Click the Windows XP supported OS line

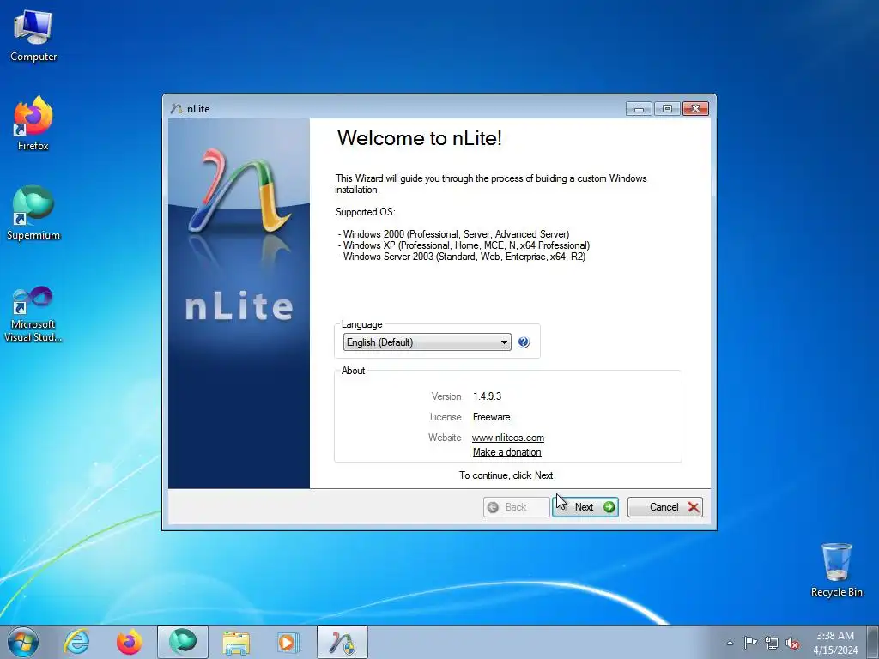click(464, 245)
